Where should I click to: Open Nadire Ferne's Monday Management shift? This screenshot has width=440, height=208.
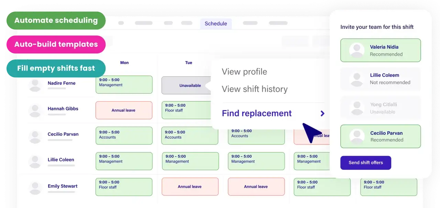(x=124, y=85)
